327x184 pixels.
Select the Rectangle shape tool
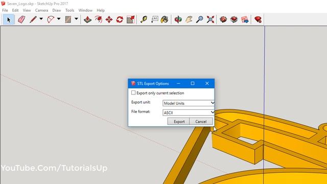coord(68,19)
